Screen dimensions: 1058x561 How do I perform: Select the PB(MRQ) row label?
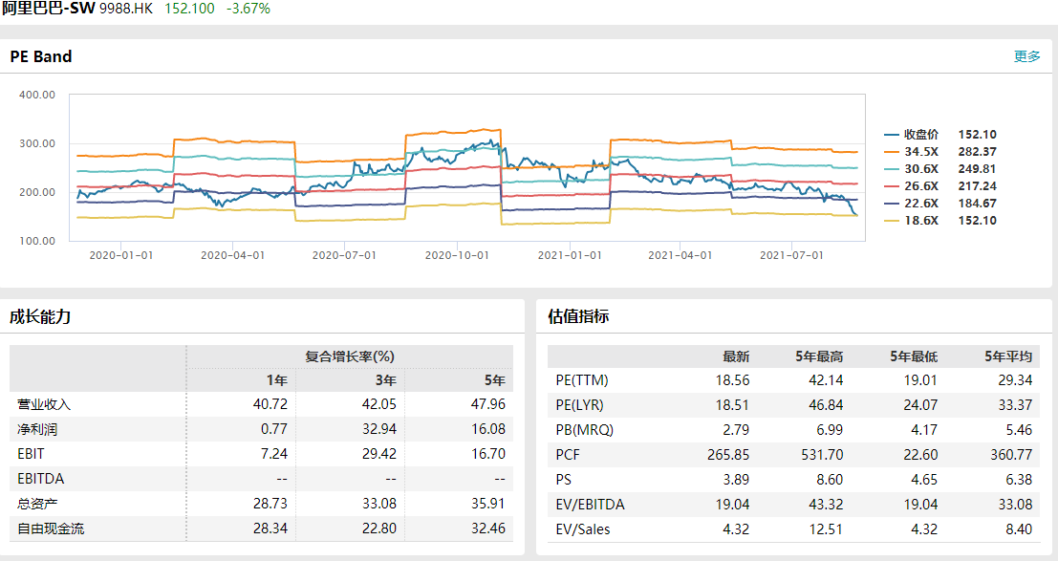pos(584,430)
